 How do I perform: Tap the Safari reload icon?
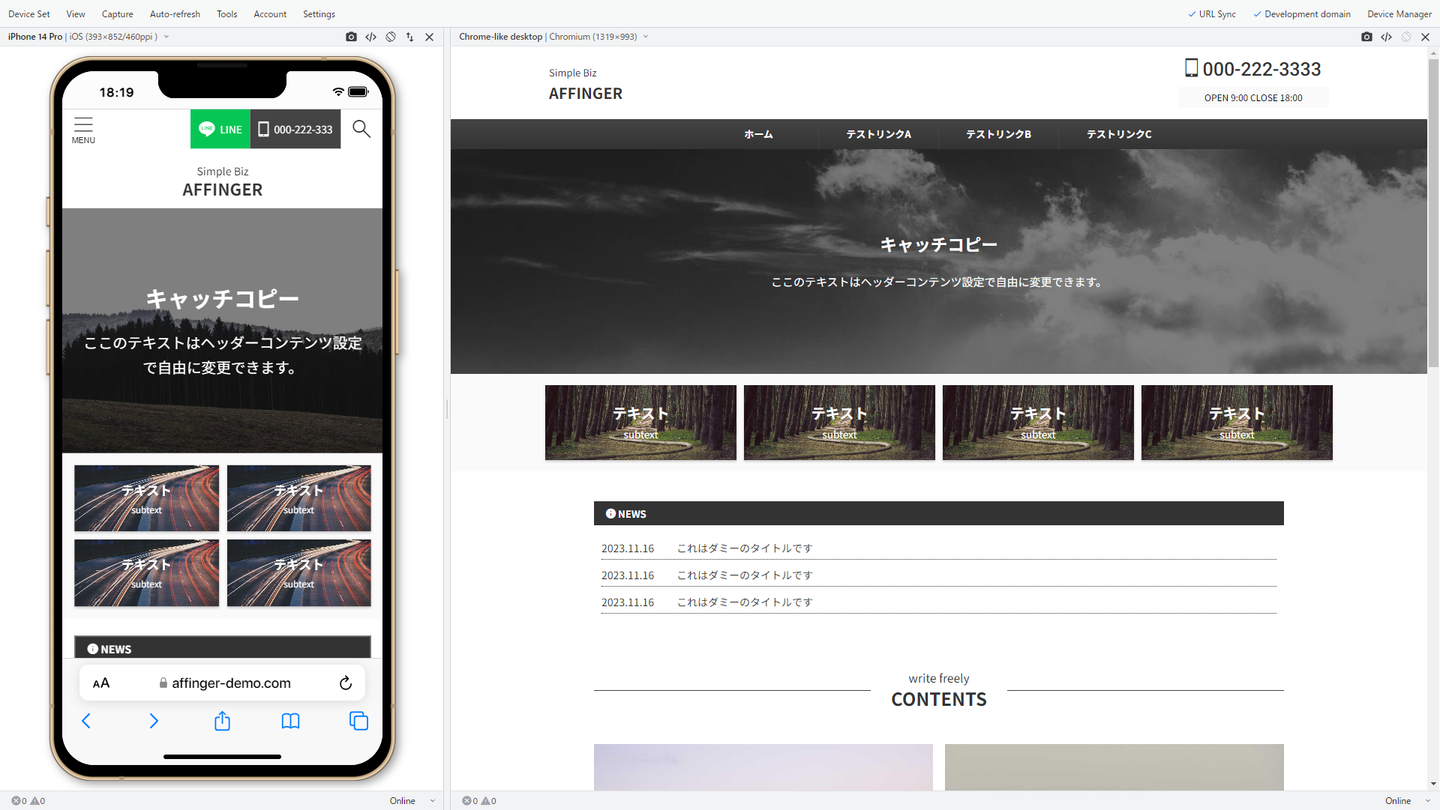345,683
